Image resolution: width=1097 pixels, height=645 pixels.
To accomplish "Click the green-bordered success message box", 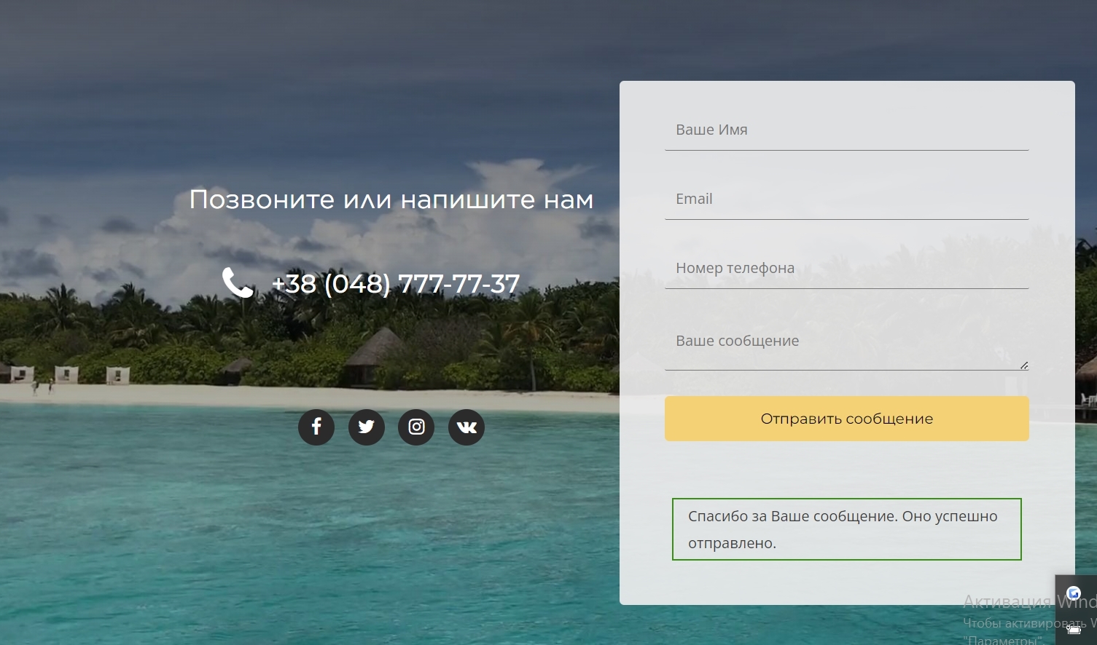I will [x=847, y=529].
